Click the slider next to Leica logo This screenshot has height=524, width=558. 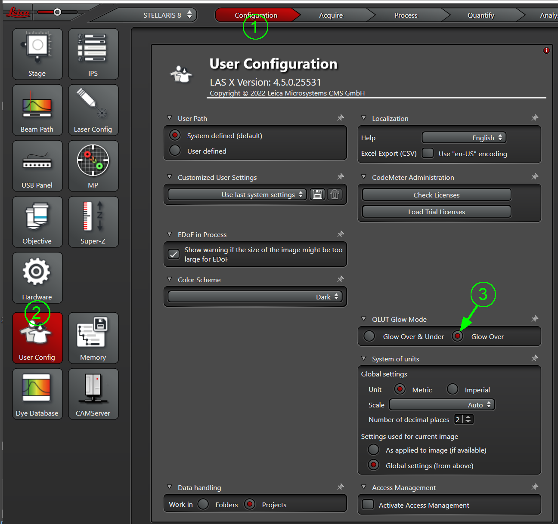[x=57, y=12]
